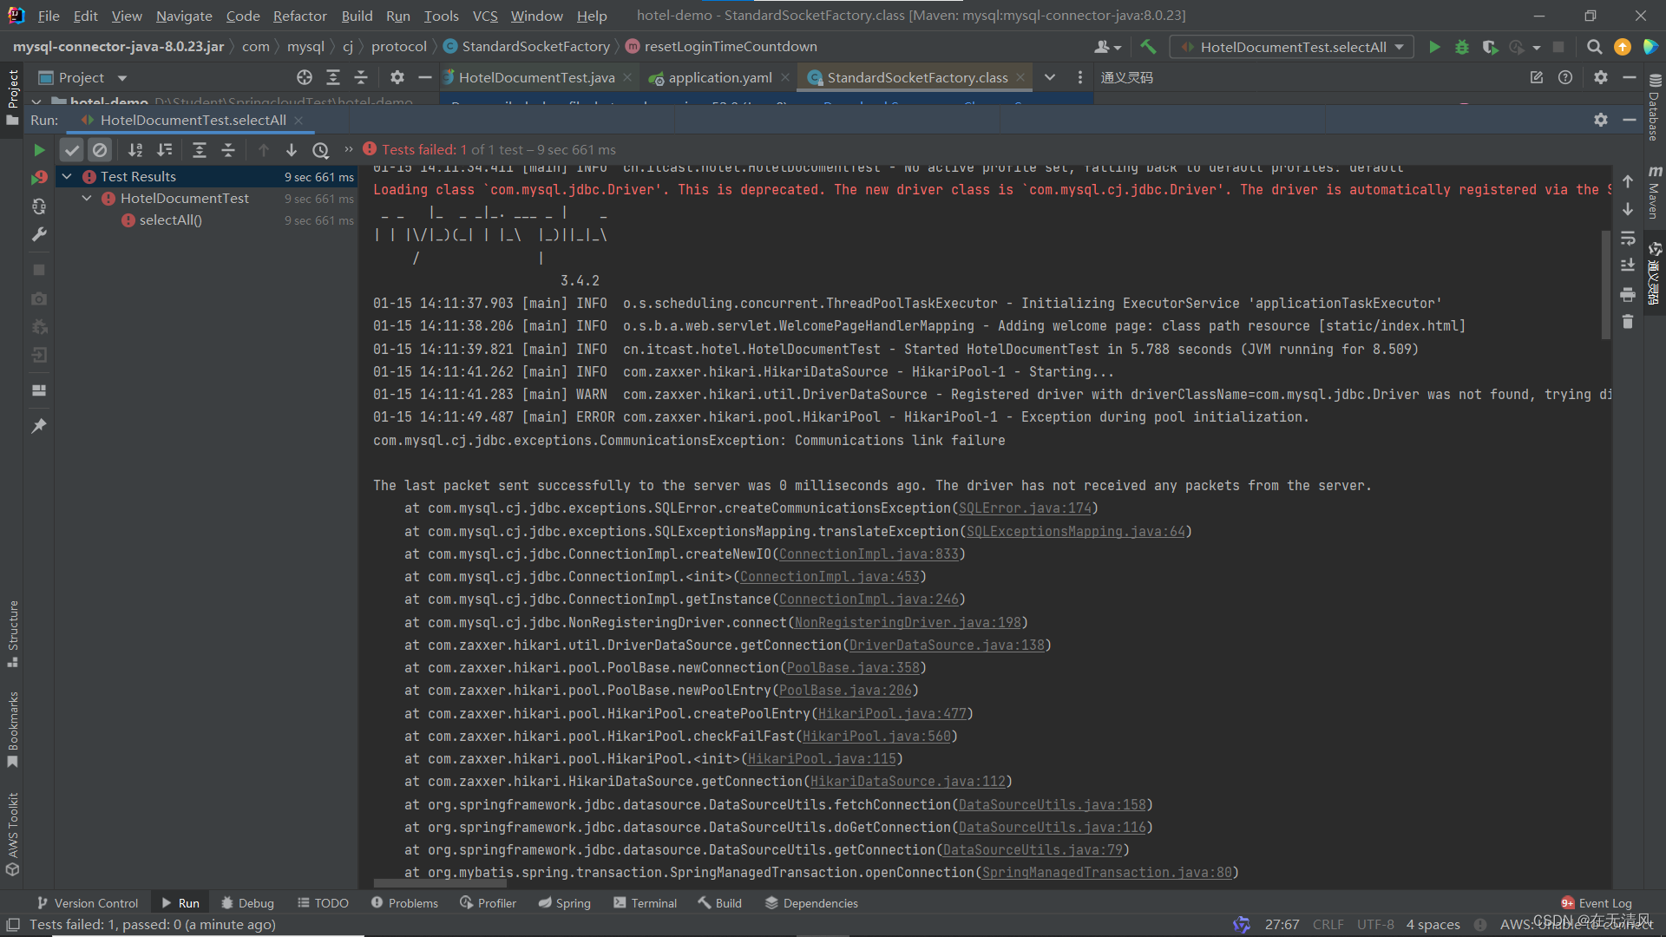Open SQLError.java:174 stack trace link
This screenshot has width=1666, height=937.
[1025, 508]
